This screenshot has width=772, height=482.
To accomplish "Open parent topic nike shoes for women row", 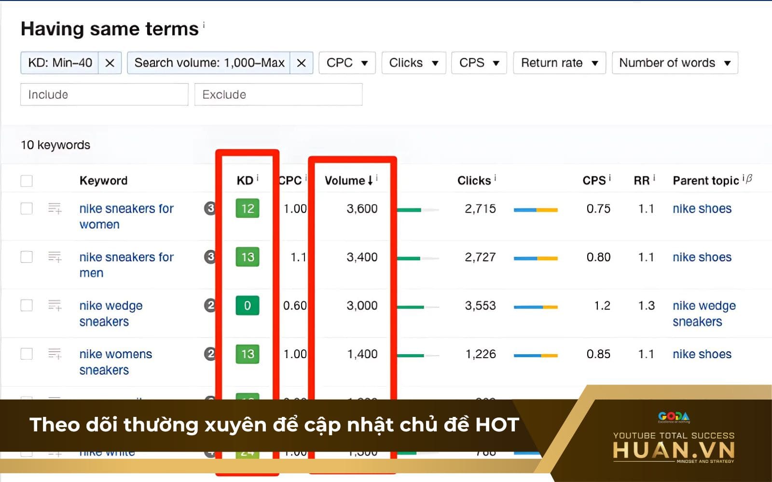I will click(702, 209).
